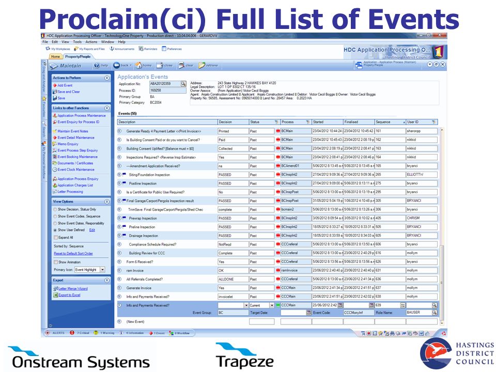This screenshot has width=496, height=372.
Task: Collapse the View Options panel
Action: pyautogui.click(x=107, y=202)
